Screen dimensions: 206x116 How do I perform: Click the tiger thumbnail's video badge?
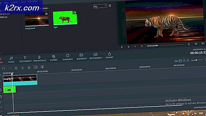point(75,13)
